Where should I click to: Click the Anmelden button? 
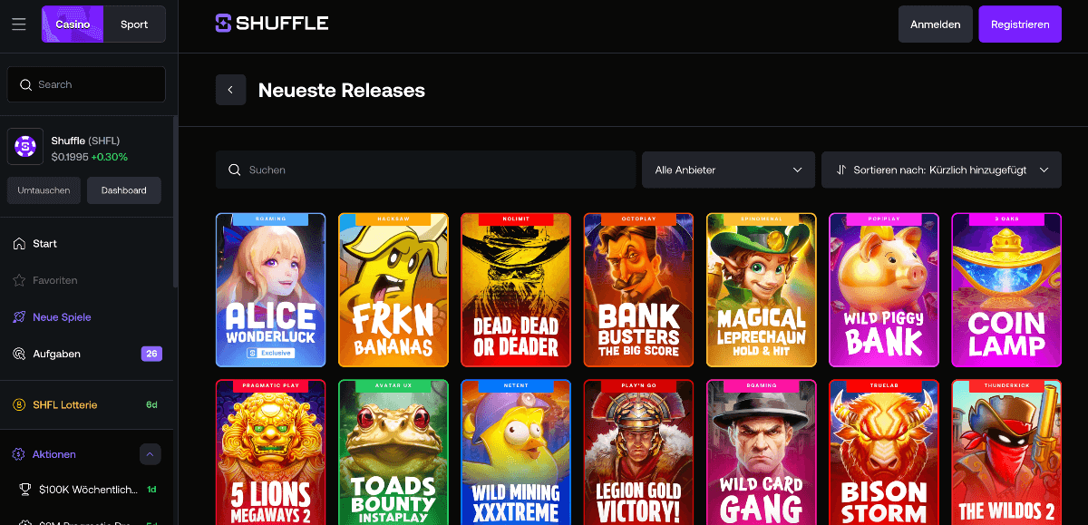point(935,24)
